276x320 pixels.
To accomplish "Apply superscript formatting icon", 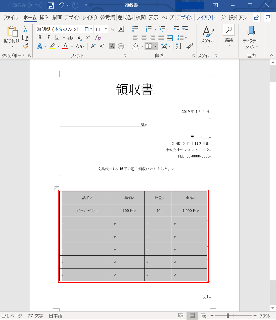I will point(88,38).
